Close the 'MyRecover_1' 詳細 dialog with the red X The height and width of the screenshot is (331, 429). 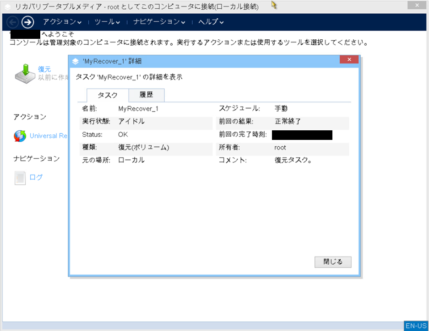point(349,60)
